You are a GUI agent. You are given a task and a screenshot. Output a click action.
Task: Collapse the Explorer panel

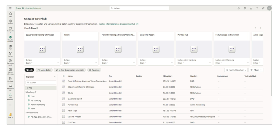(55, 77)
